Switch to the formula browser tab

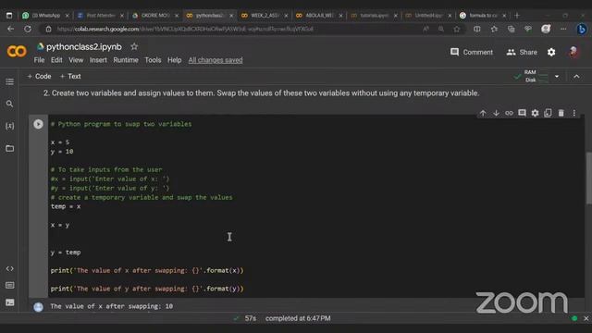click(483, 16)
